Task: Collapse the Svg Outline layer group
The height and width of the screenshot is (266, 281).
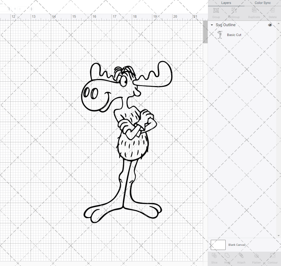Action: coord(211,25)
